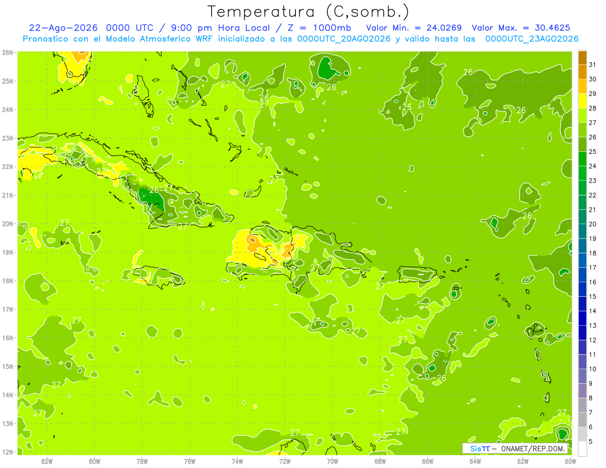Click the '26N' latitude axis label
Viewport: 606px width, 468px height.
pos(8,53)
